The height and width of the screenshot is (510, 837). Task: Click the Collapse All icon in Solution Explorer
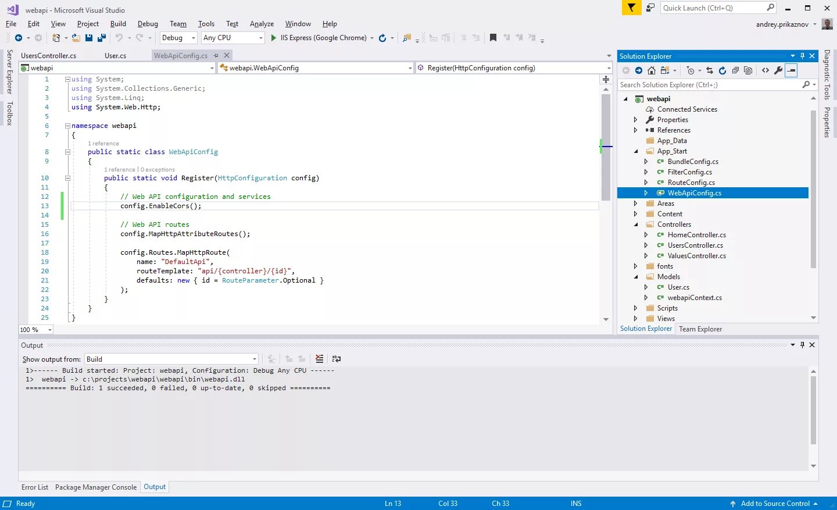click(736, 70)
